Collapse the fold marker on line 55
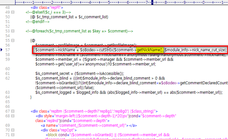 click(x=13, y=41)
